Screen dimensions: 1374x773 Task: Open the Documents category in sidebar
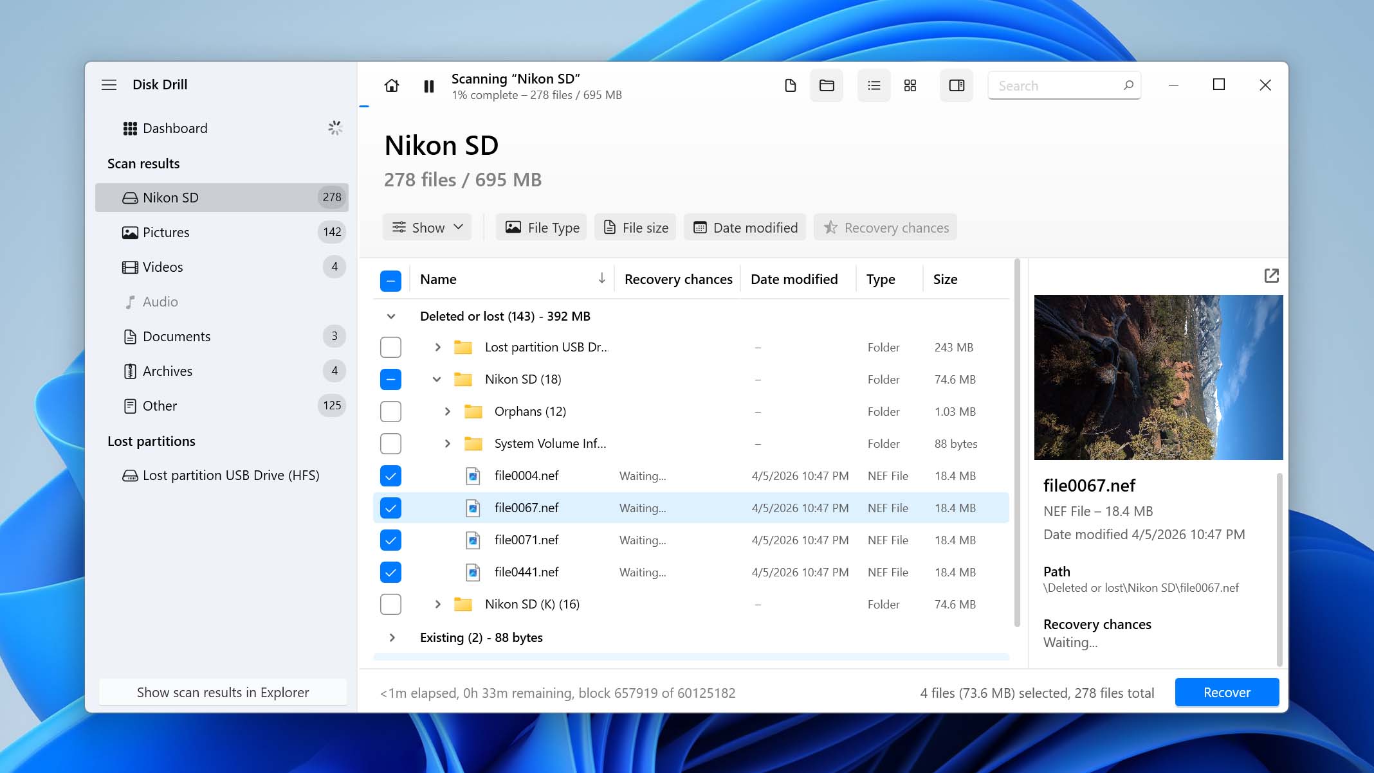coord(175,336)
